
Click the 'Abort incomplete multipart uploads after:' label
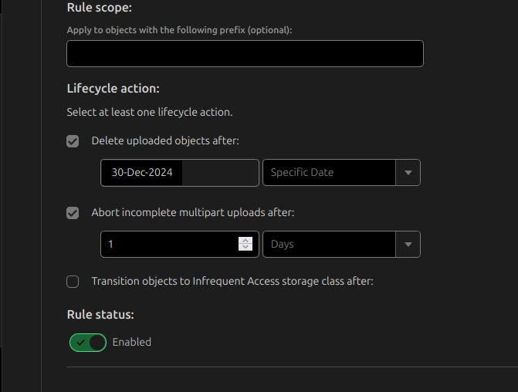[192, 212]
